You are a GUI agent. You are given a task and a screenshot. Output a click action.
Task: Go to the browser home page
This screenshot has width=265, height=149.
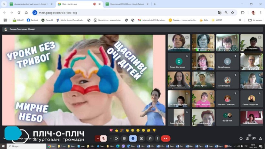coord(26,13)
